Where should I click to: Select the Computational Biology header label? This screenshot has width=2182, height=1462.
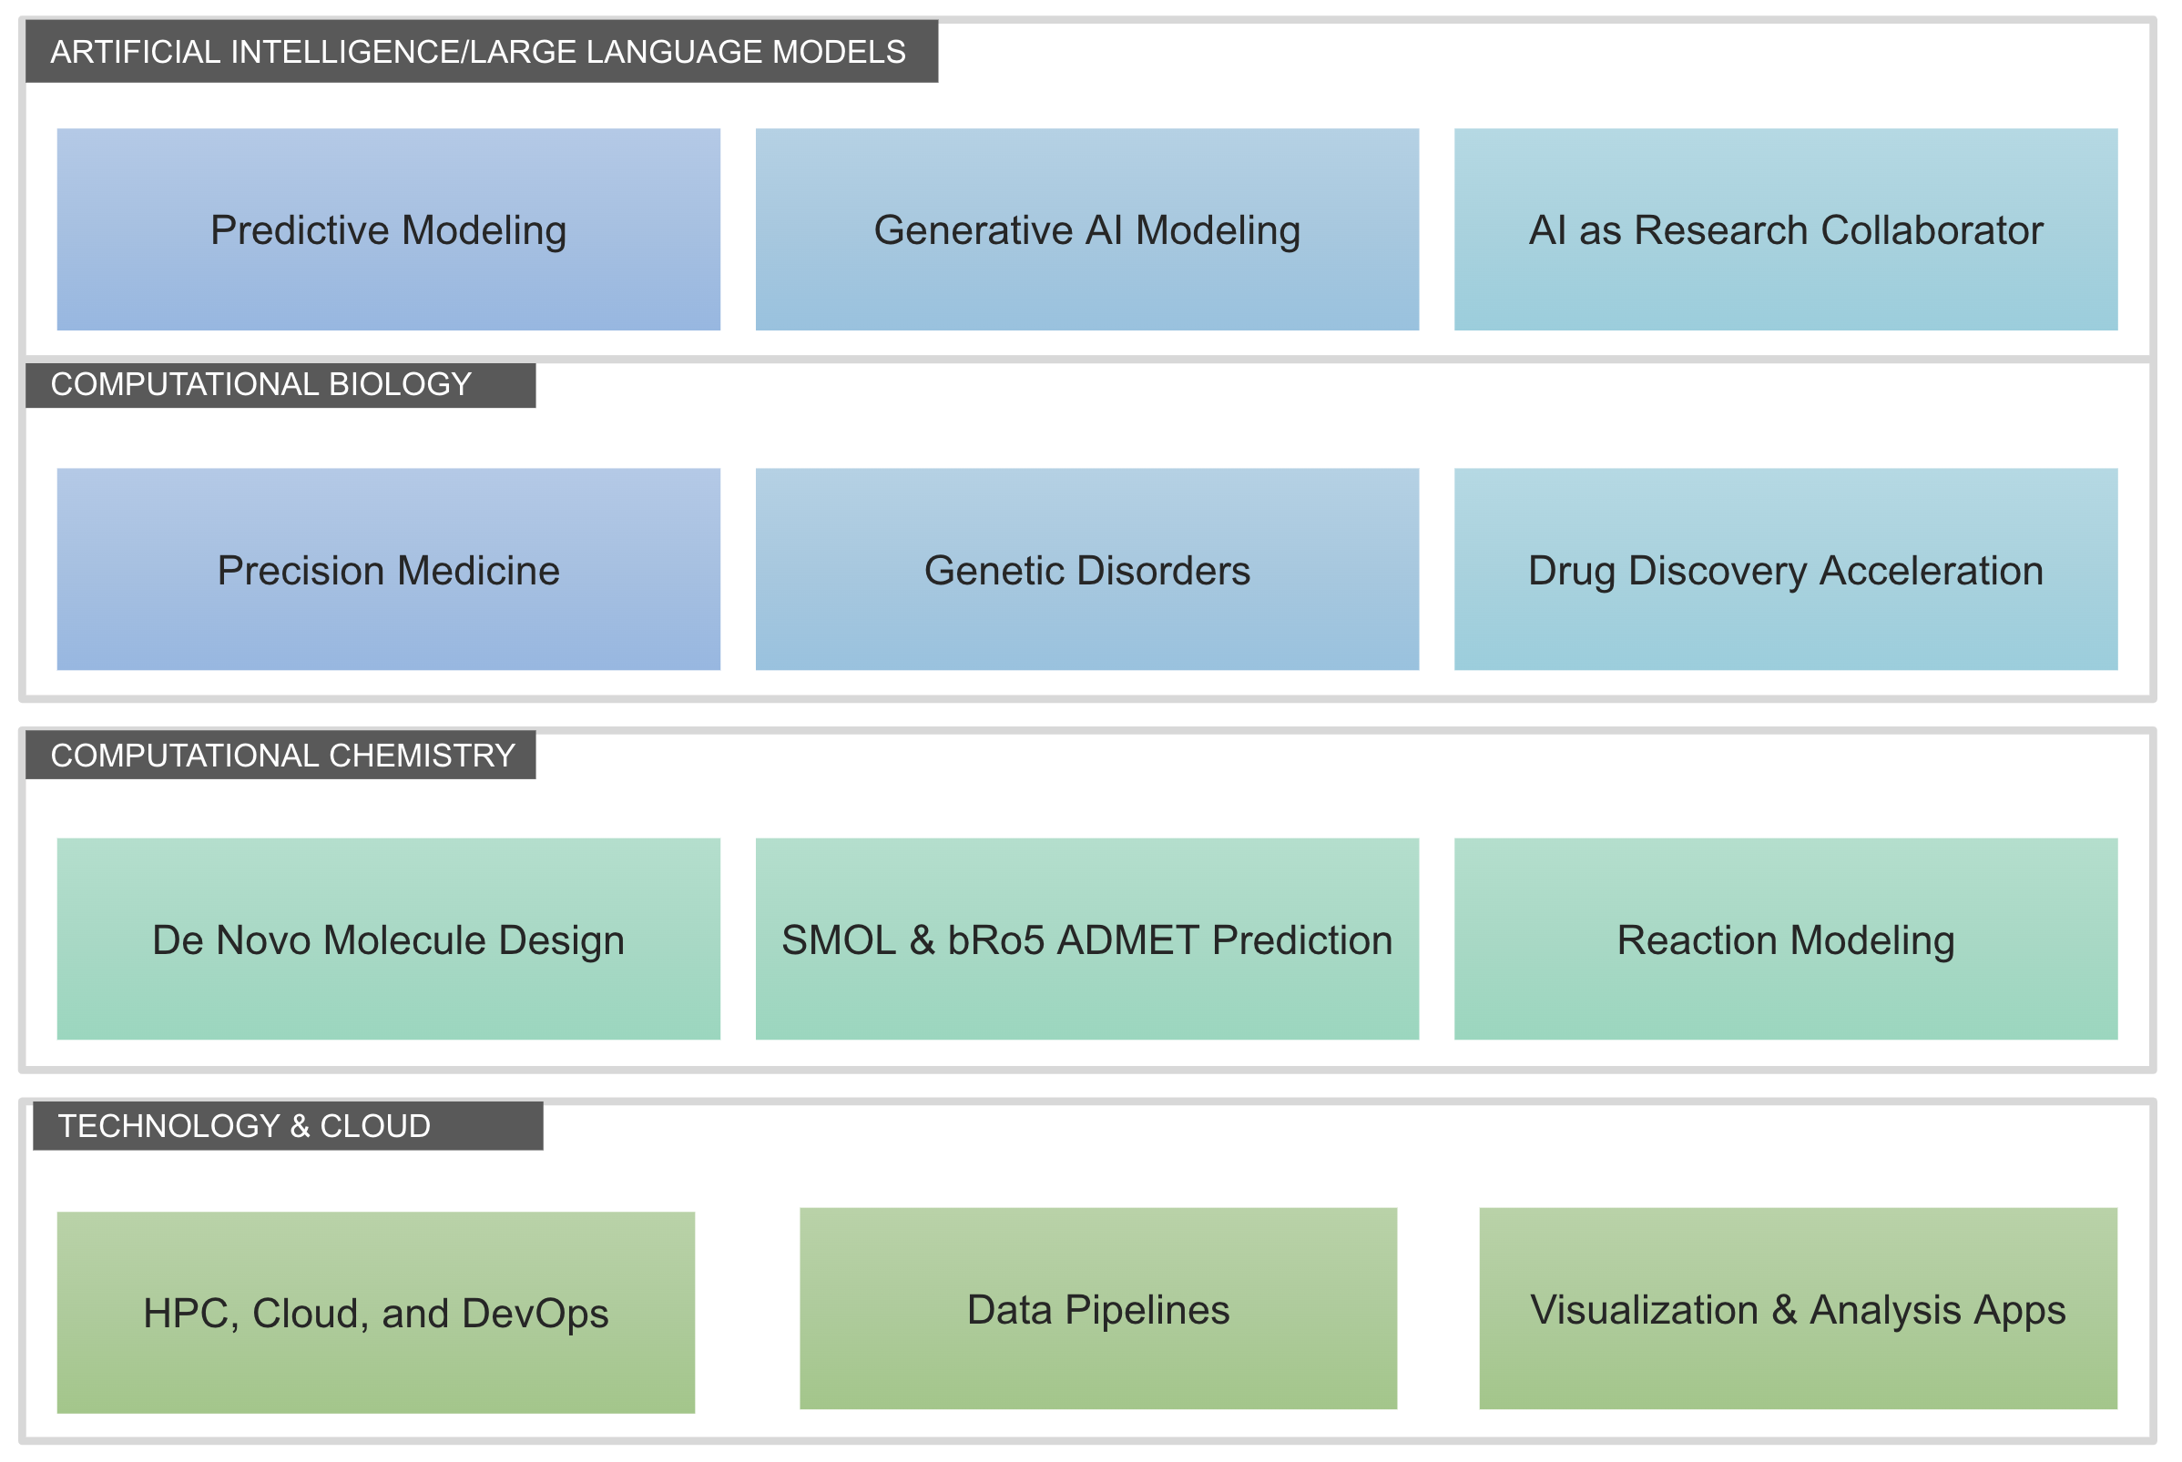coord(261,384)
